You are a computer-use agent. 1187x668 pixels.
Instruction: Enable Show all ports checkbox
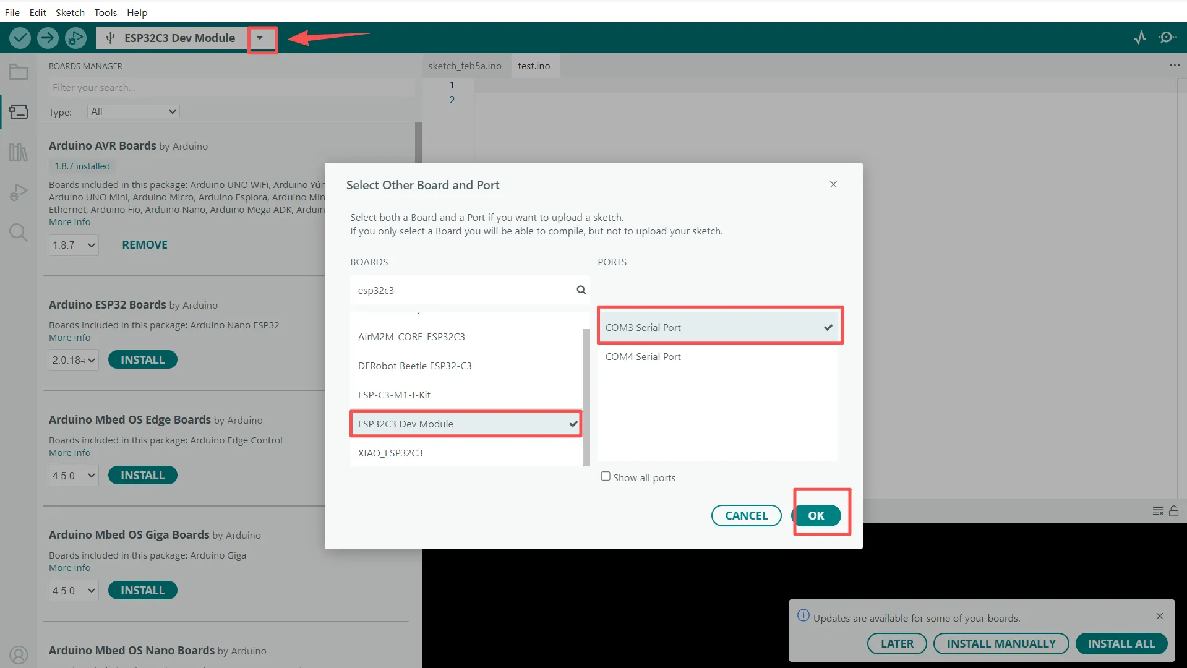pos(606,476)
